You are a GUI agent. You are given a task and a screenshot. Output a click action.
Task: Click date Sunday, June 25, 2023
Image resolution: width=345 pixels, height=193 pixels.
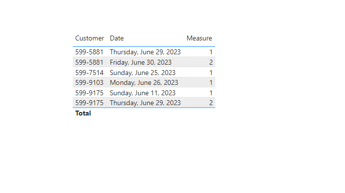143,73
